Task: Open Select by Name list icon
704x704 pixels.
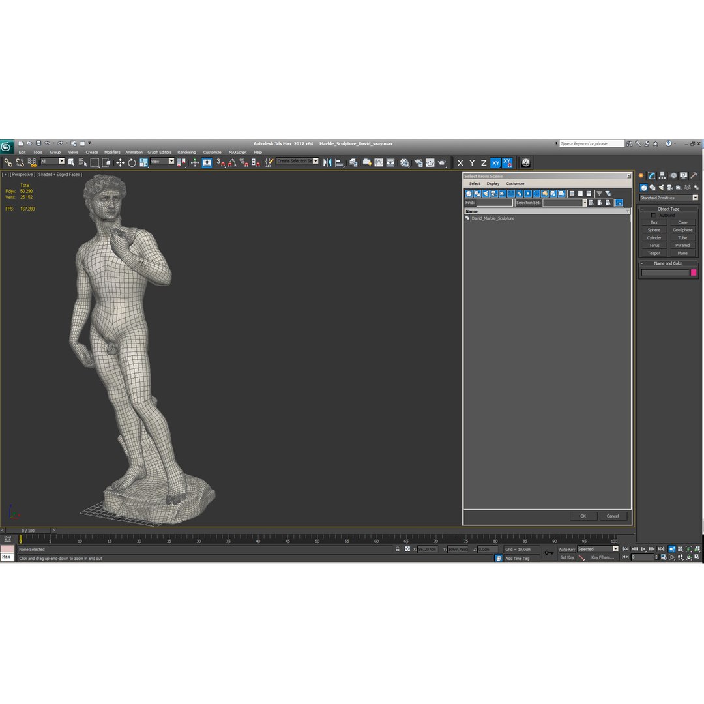Action: [83, 162]
